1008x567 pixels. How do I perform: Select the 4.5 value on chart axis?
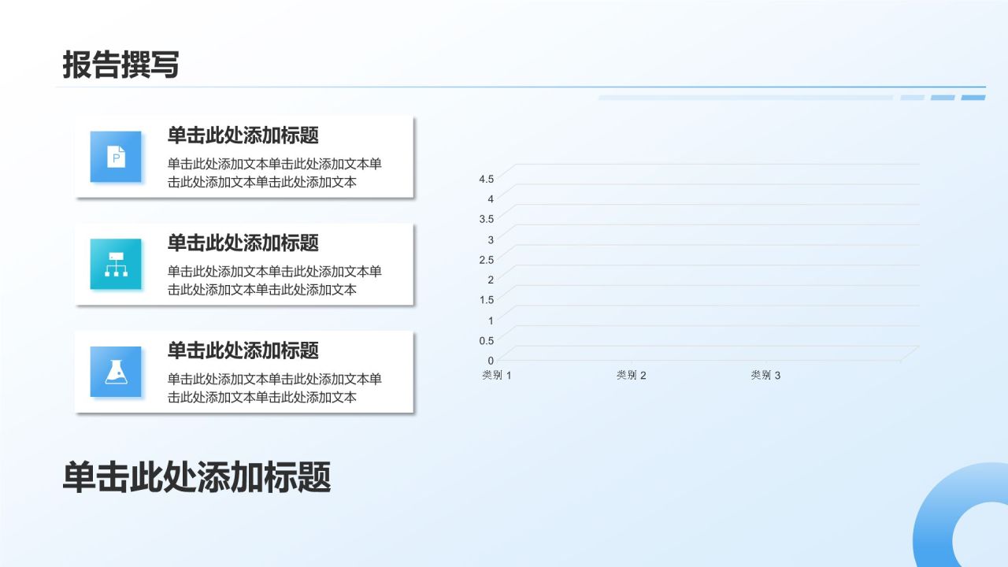(x=486, y=179)
